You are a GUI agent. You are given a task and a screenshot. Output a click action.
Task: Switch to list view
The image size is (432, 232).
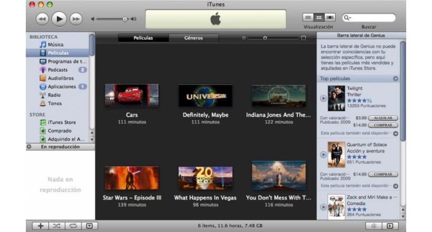click(308, 17)
